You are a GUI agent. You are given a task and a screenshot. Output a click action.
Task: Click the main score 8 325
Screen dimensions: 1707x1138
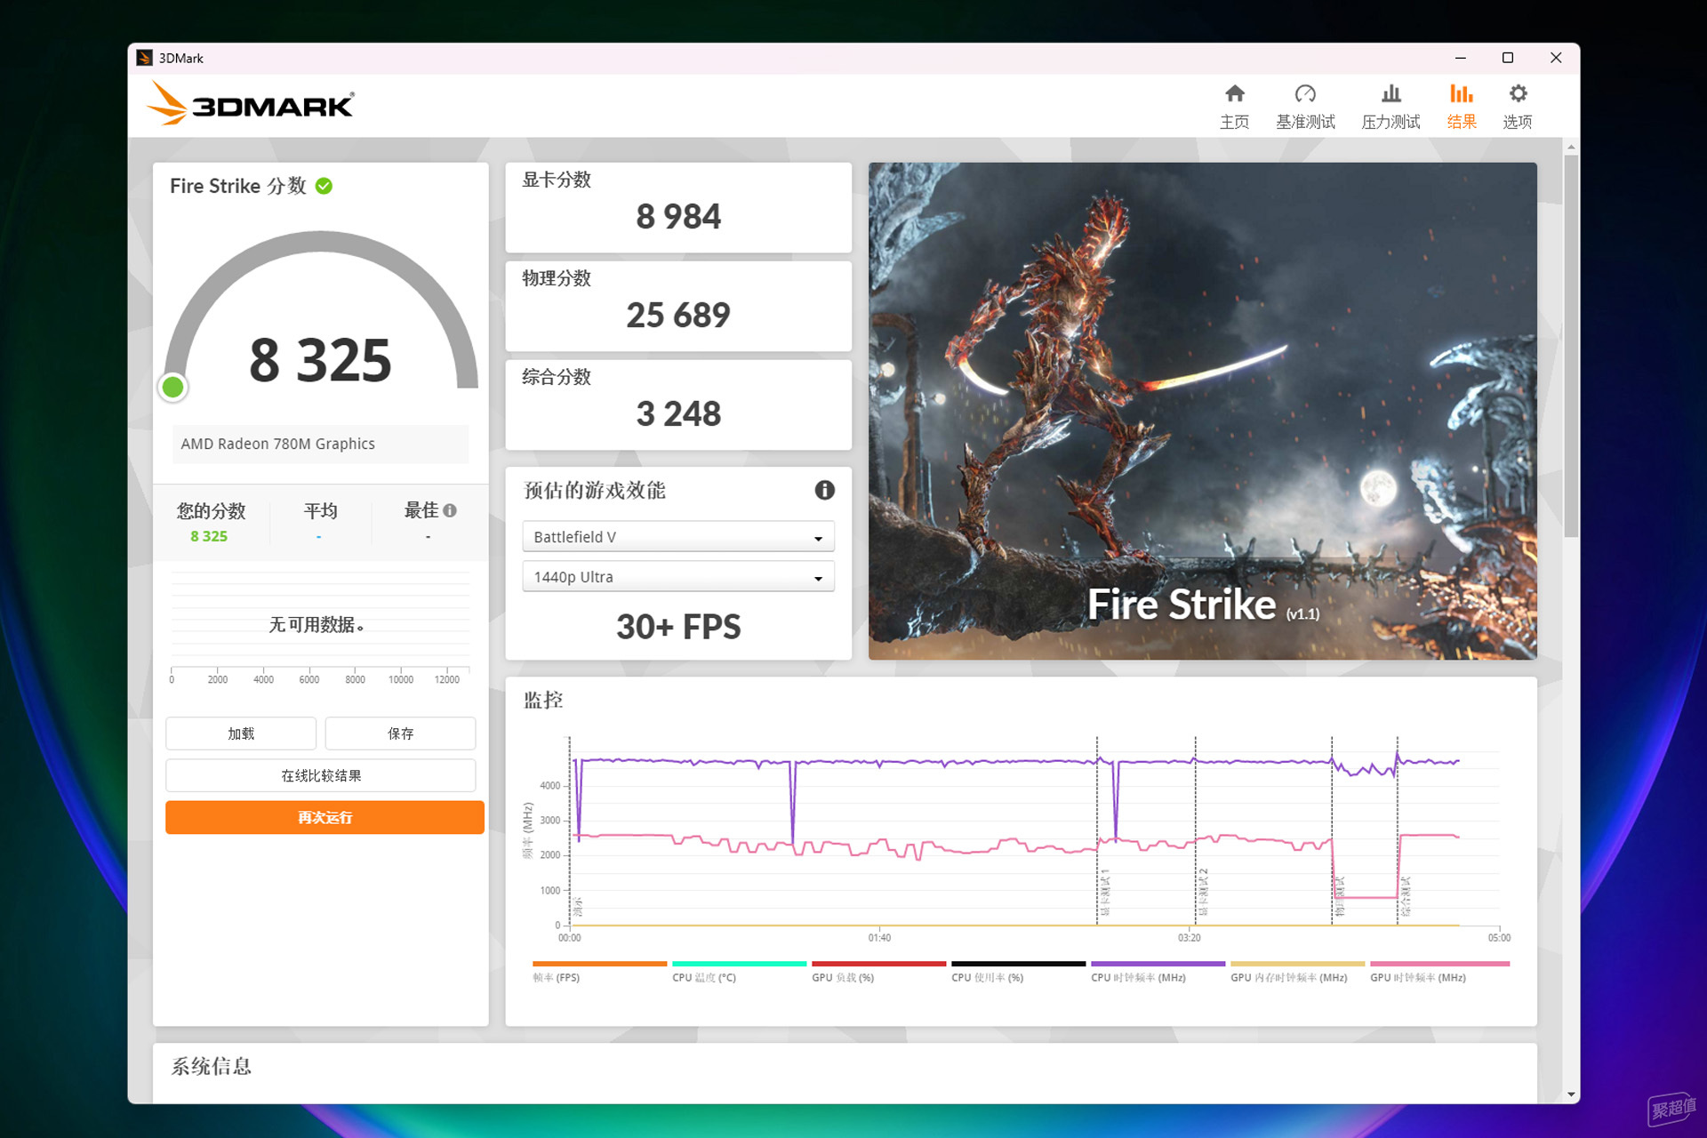(320, 361)
